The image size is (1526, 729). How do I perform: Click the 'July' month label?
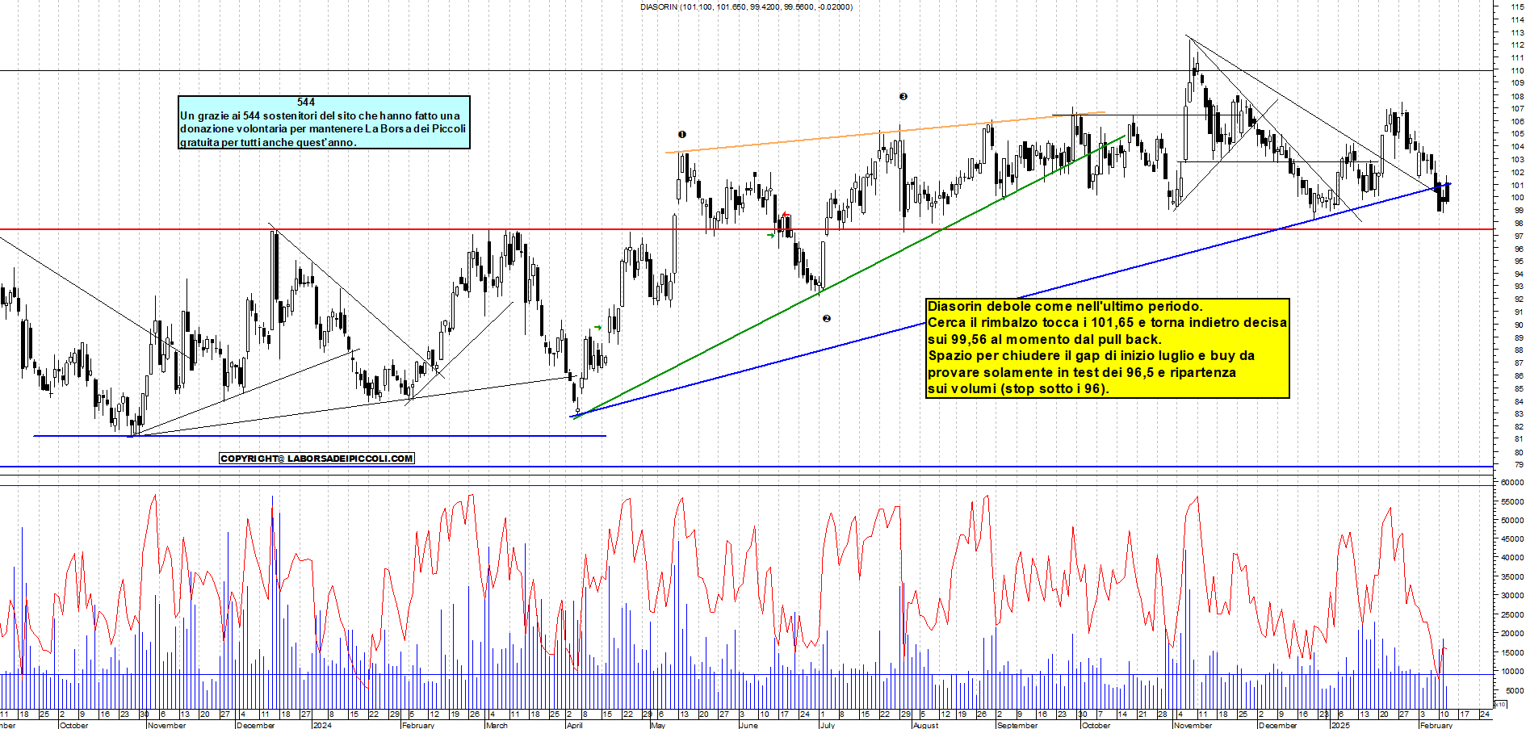pyautogui.click(x=828, y=725)
